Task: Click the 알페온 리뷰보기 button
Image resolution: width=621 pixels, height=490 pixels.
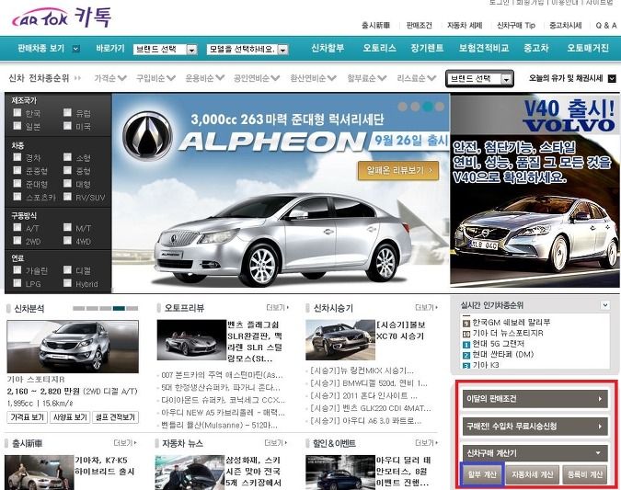Action: [x=398, y=171]
